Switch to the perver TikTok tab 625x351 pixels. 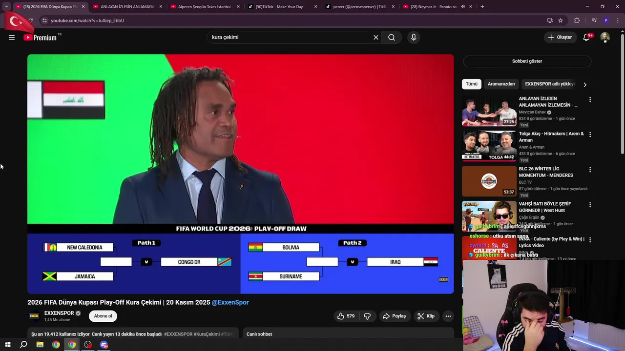pos(360,7)
